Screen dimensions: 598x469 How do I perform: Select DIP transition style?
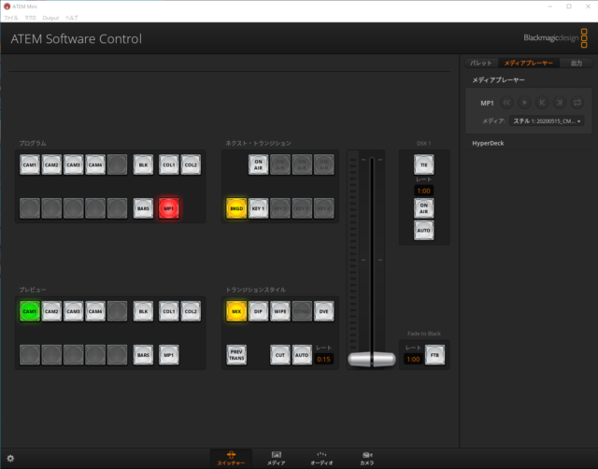point(258,311)
